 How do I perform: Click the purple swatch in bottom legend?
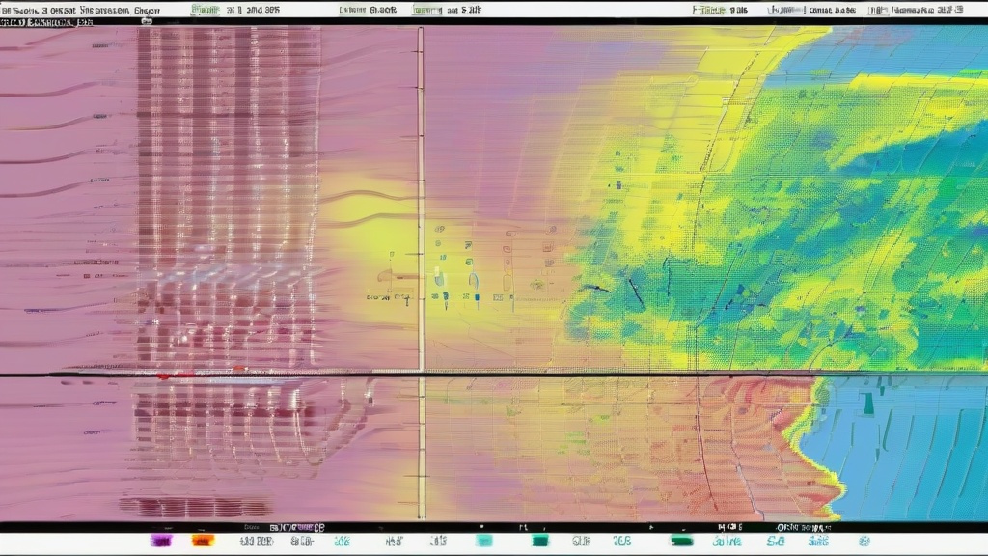[x=161, y=541]
